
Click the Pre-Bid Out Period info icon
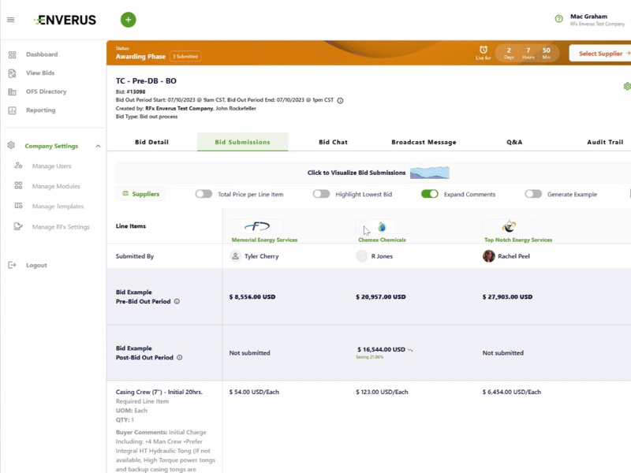177,301
